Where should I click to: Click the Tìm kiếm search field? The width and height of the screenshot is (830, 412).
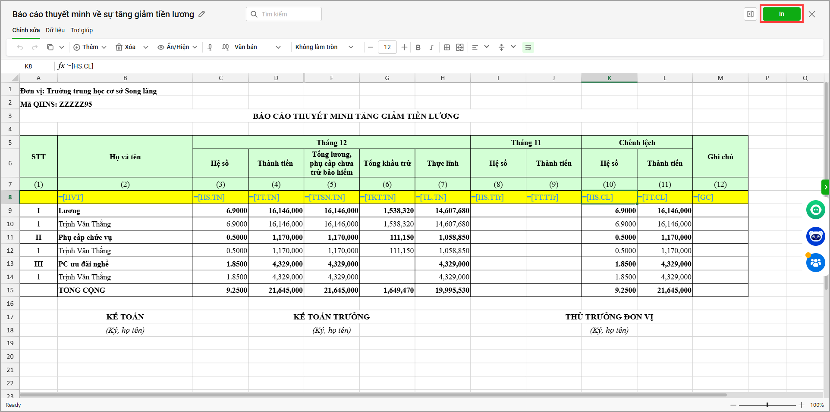[284, 14]
